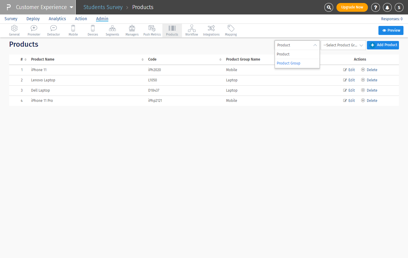Open the General settings icon

click(14, 29)
